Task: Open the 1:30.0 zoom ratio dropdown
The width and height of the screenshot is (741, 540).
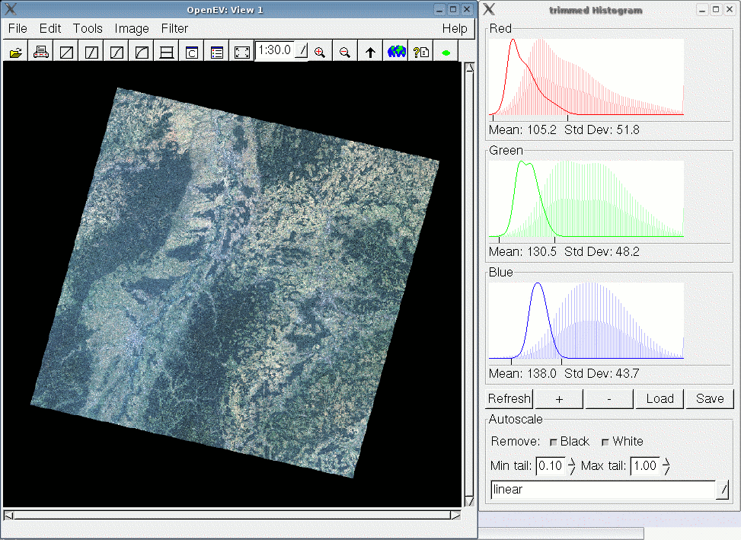Action: (302, 51)
